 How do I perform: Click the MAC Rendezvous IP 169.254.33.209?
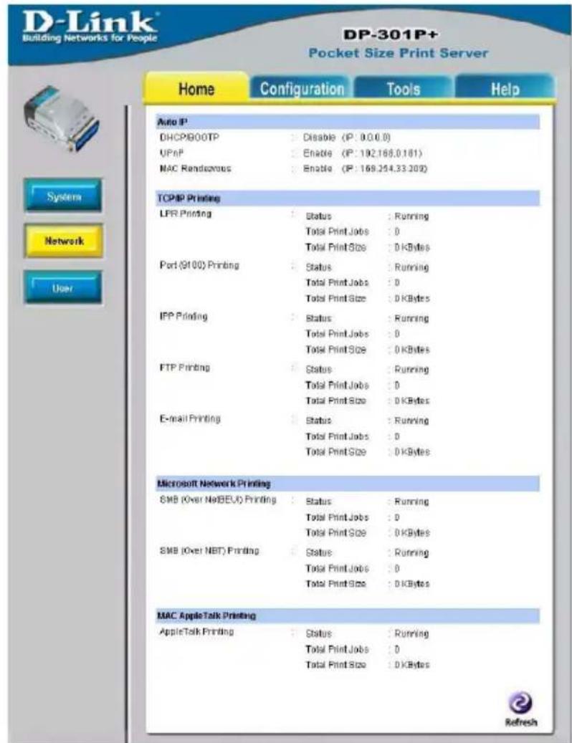point(384,168)
